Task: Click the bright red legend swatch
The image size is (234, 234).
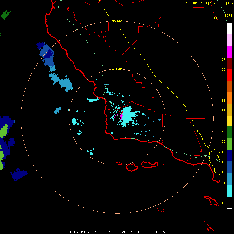Action: pyautogui.click(x=230, y=75)
